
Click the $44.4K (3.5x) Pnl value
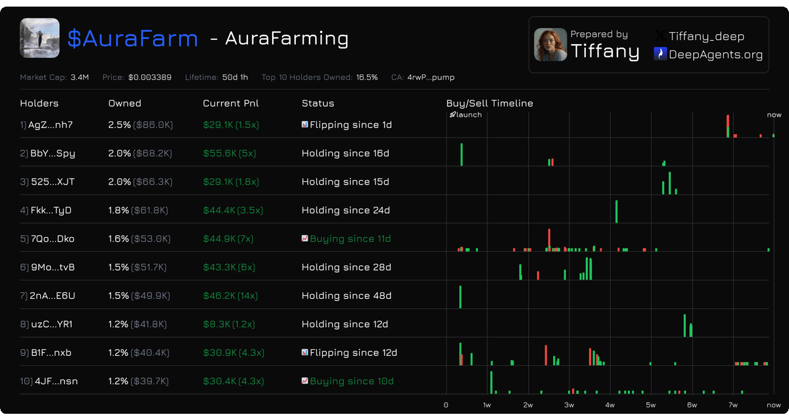[233, 210]
